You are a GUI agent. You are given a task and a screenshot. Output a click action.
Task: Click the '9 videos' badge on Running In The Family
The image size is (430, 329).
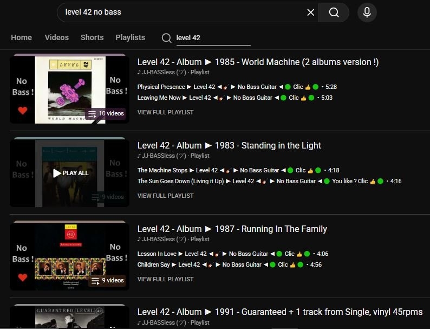tap(107, 280)
